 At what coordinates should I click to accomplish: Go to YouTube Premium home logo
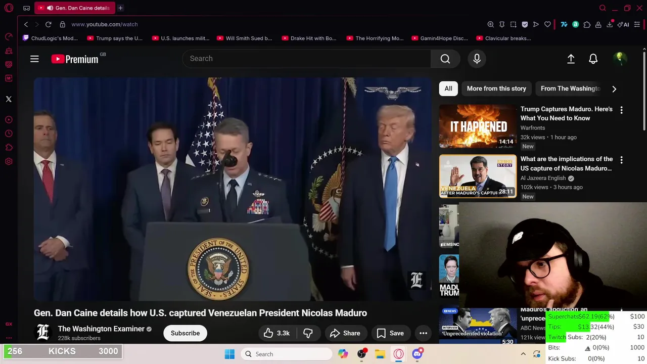[x=75, y=59]
